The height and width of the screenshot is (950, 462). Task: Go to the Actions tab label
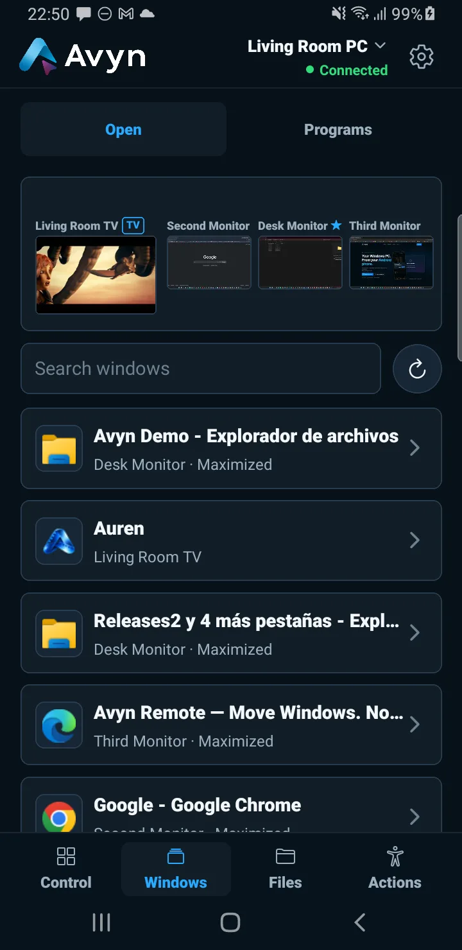tap(395, 883)
